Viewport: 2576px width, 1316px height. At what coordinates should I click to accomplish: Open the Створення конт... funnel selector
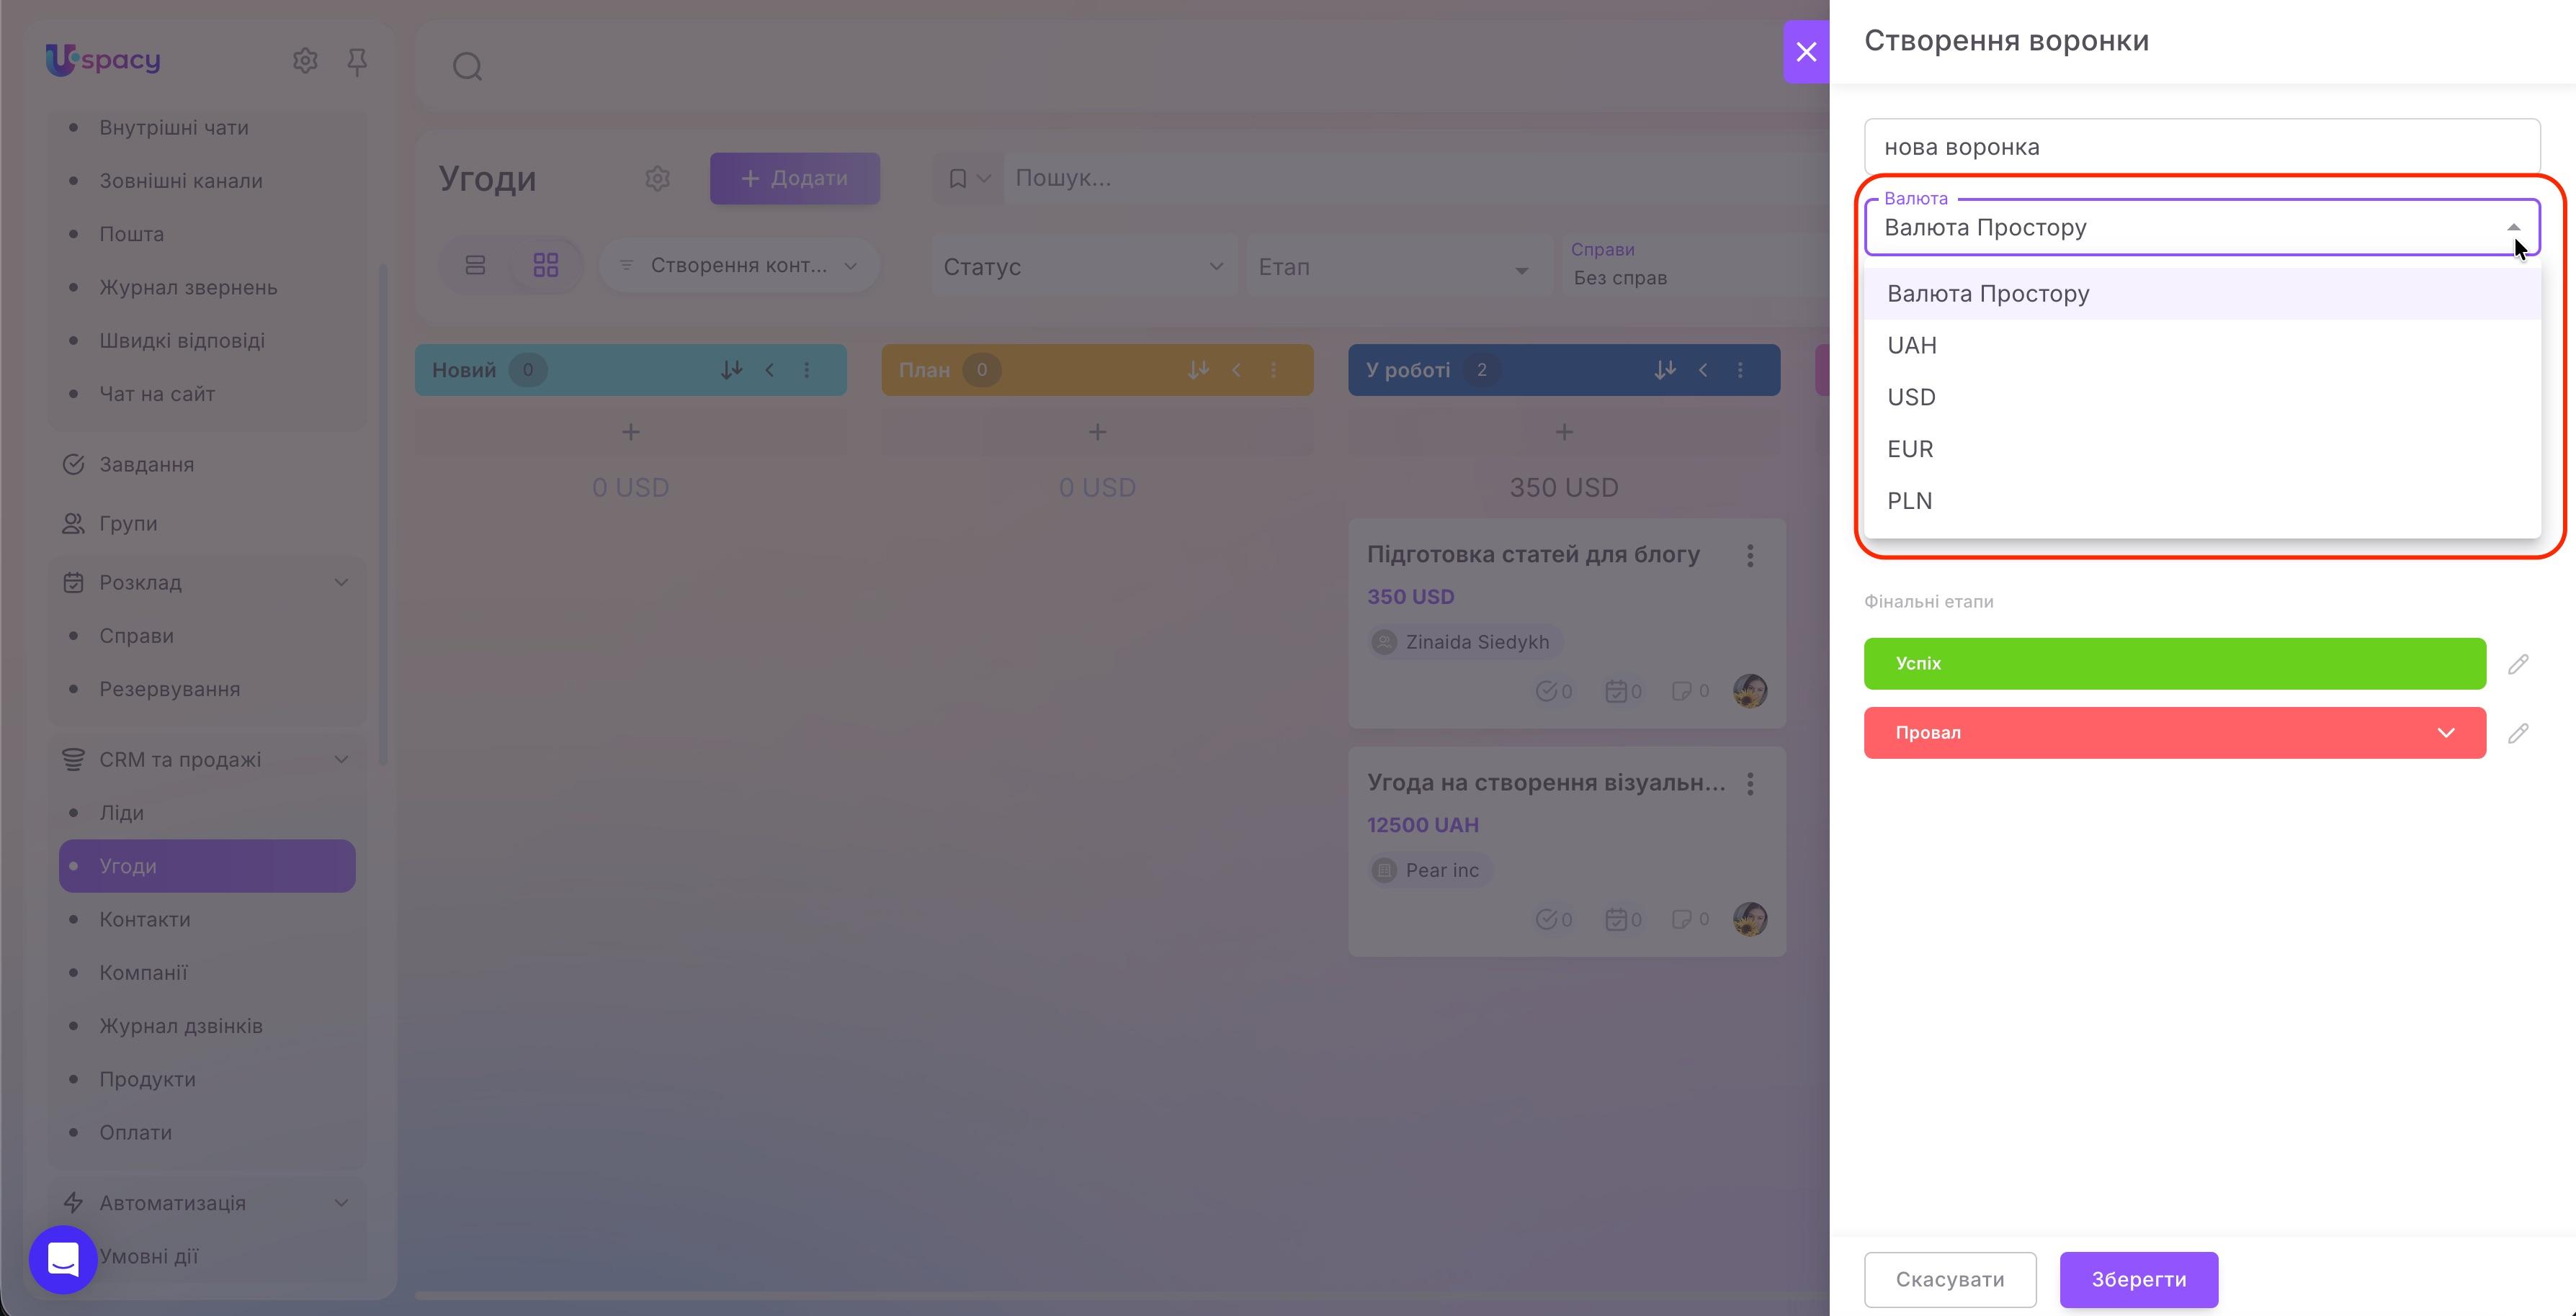(740, 265)
